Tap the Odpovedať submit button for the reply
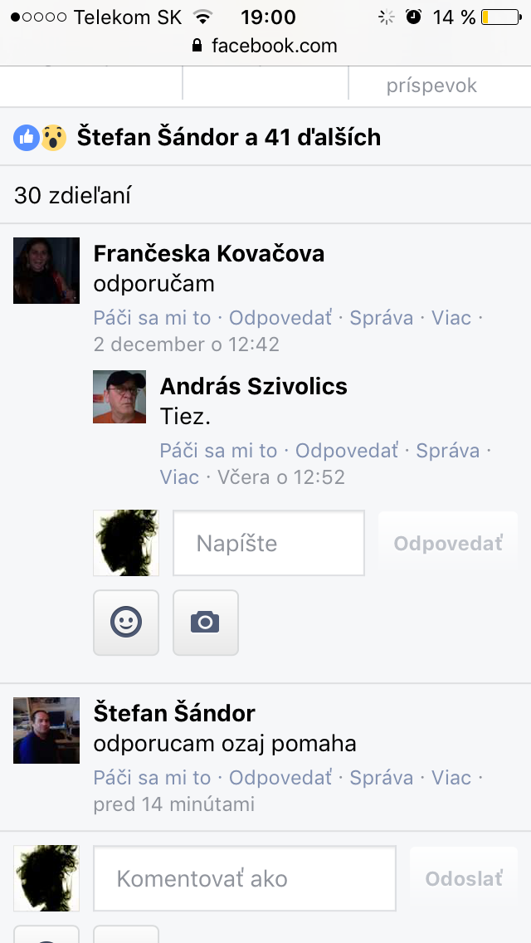The width and height of the screenshot is (531, 943). click(x=448, y=543)
